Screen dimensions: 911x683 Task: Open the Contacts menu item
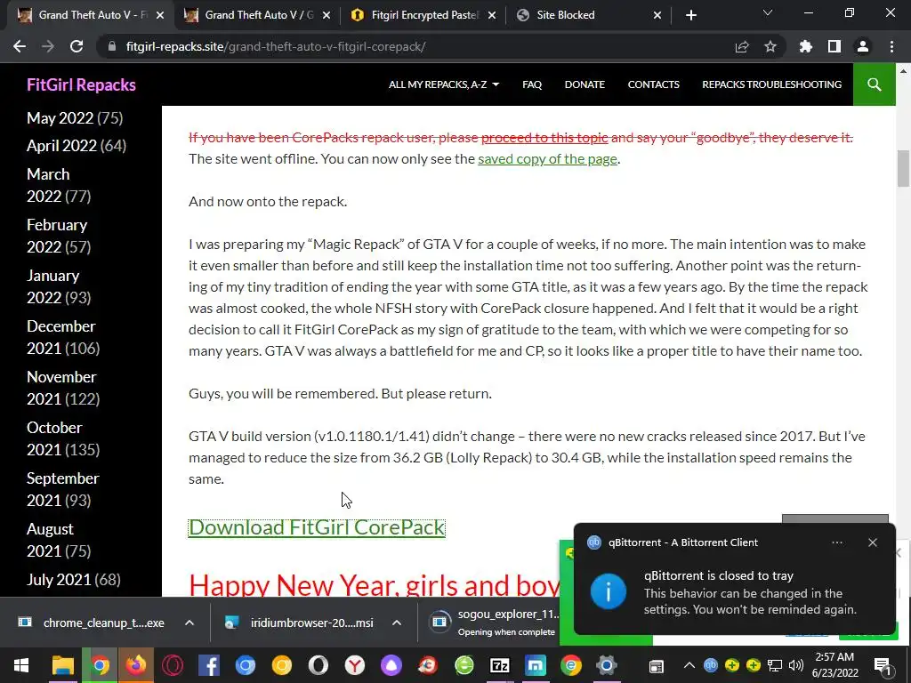653,84
